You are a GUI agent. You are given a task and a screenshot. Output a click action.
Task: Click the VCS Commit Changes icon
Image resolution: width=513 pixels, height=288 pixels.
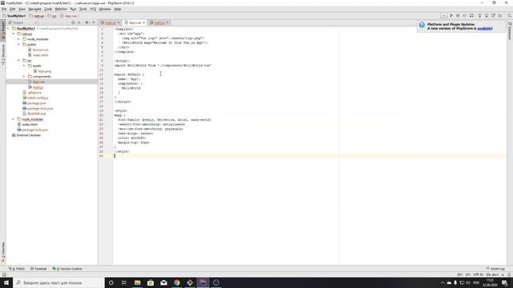coord(487,16)
